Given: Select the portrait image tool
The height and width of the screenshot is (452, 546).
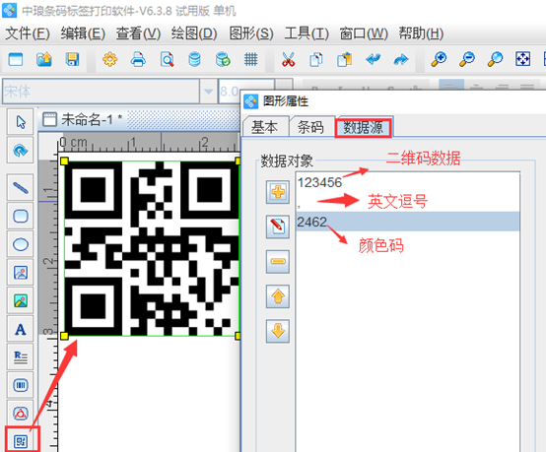Looking at the screenshot, I should pyautogui.click(x=21, y=273).
